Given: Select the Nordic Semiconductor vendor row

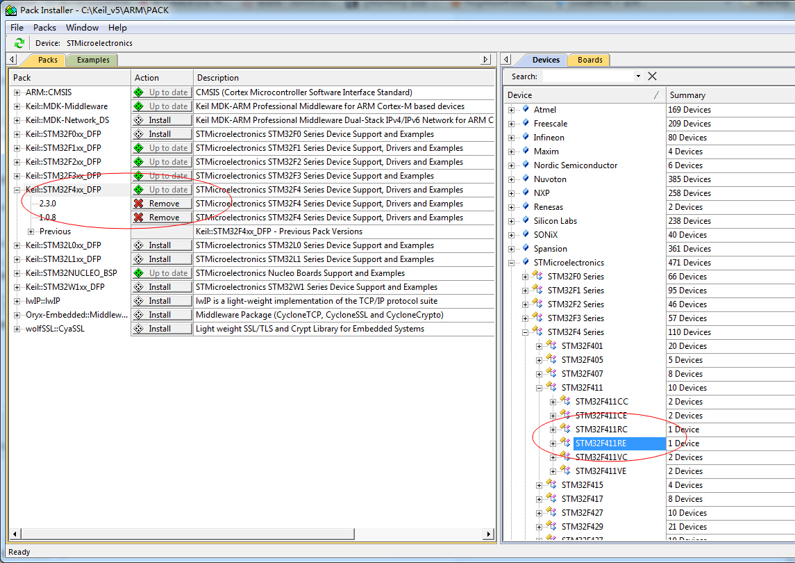Looking at the screenshot, I should 575,165.
